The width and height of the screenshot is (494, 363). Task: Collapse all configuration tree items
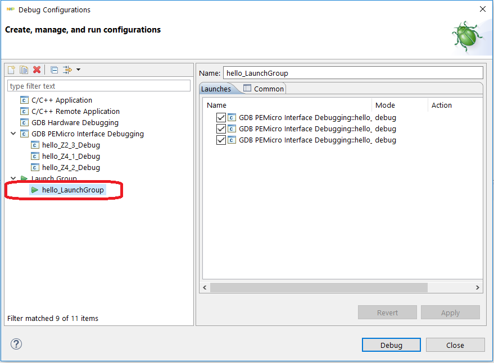coord(54,70)
